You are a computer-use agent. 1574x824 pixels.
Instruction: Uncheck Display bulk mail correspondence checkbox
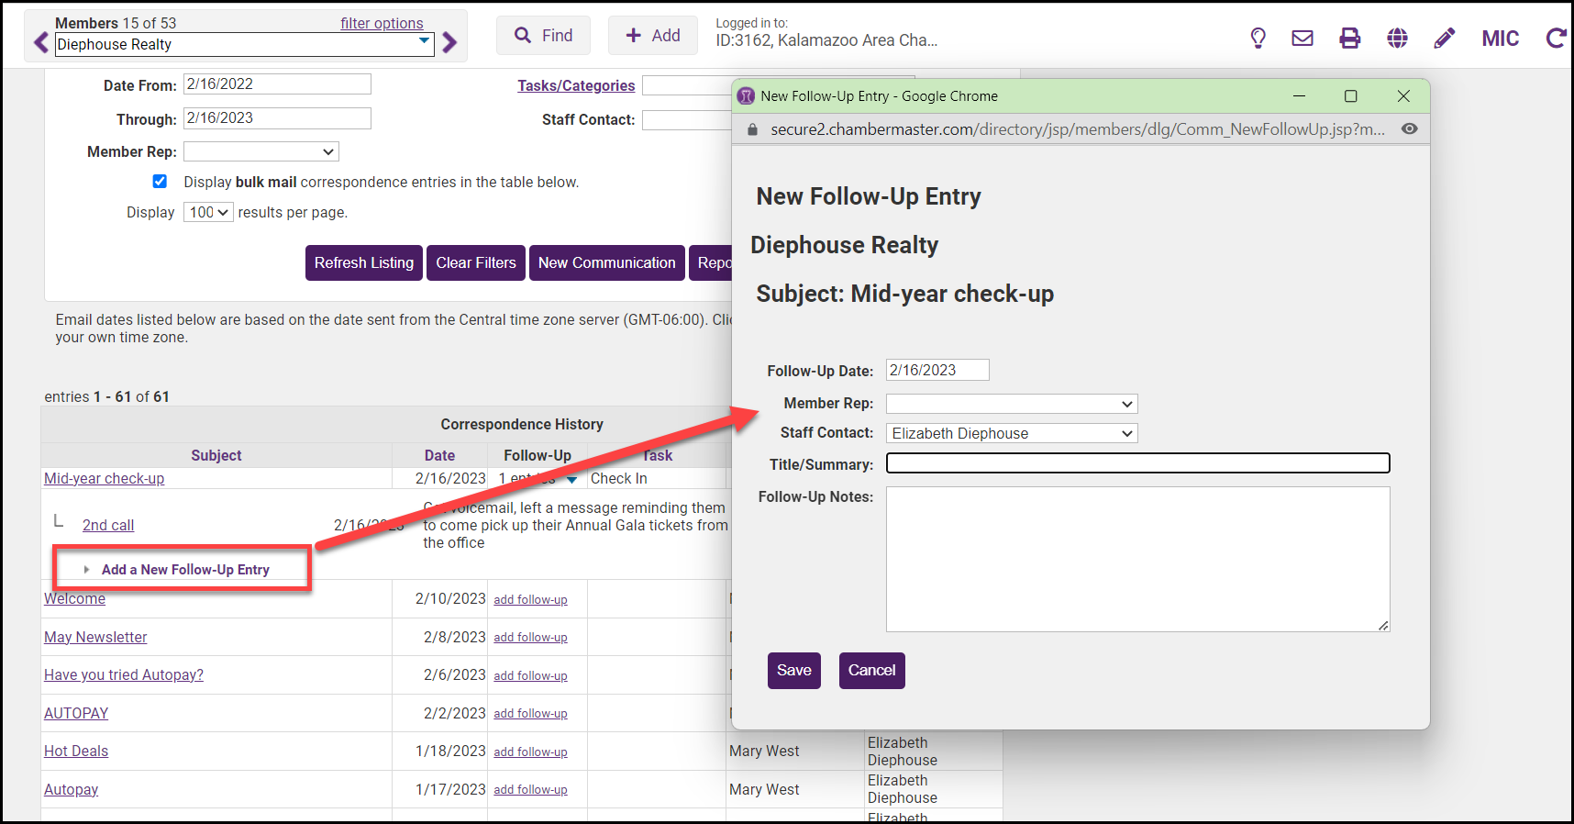tap(160, 182)
